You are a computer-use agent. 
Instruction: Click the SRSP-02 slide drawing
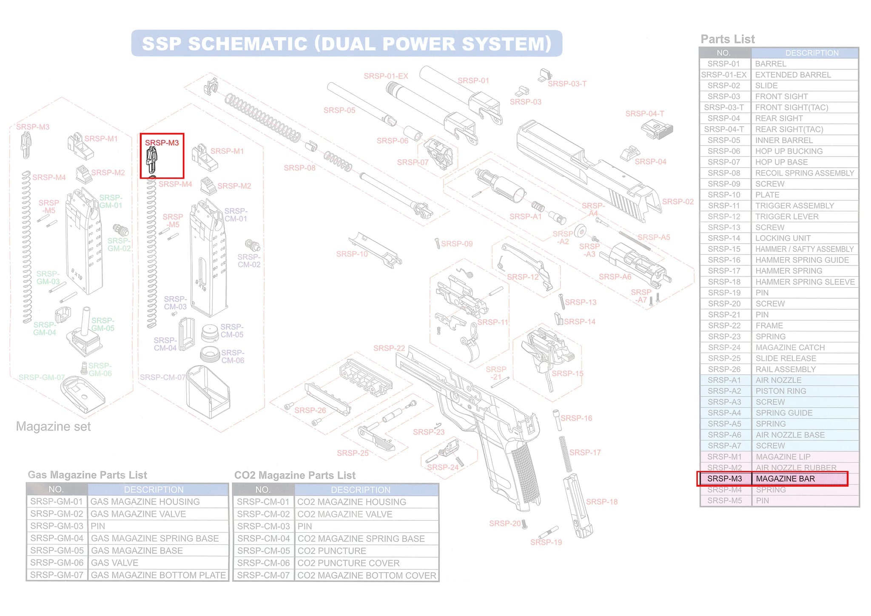tap(589, 170)
